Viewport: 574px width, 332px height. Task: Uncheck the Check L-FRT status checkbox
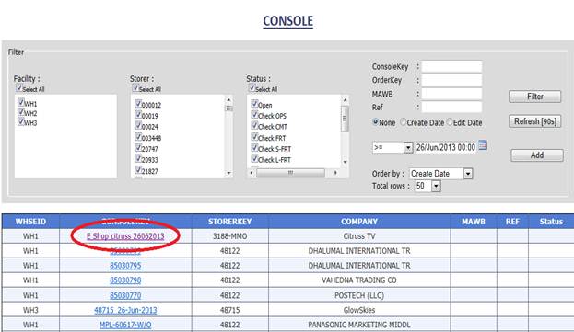pyautogui.click(x=254, y=159)
